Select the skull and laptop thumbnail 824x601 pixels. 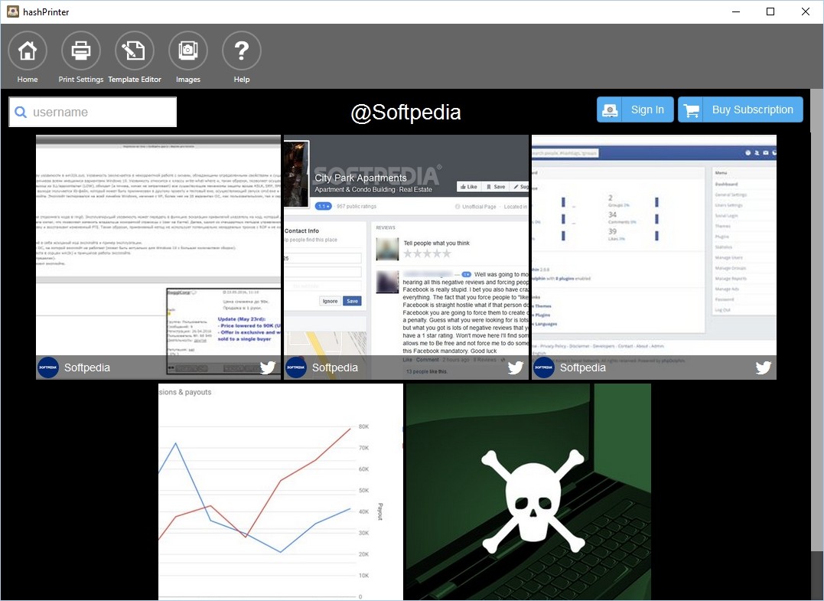(x=529, y=492)
